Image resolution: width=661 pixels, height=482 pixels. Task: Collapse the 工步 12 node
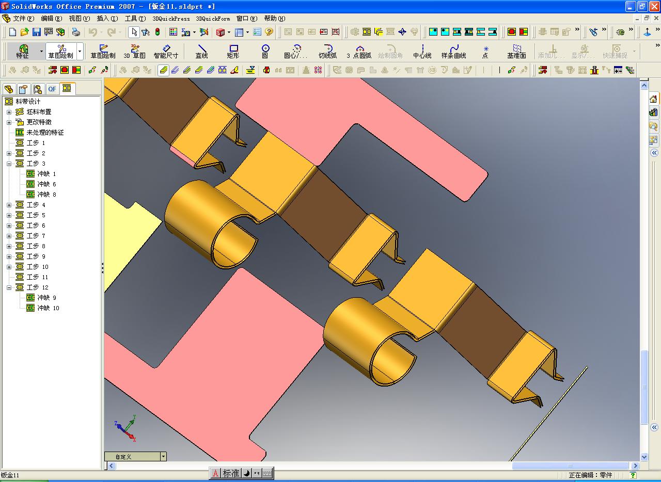9,287
